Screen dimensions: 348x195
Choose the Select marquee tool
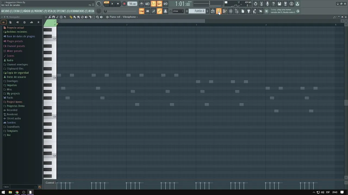click(94, 17)
